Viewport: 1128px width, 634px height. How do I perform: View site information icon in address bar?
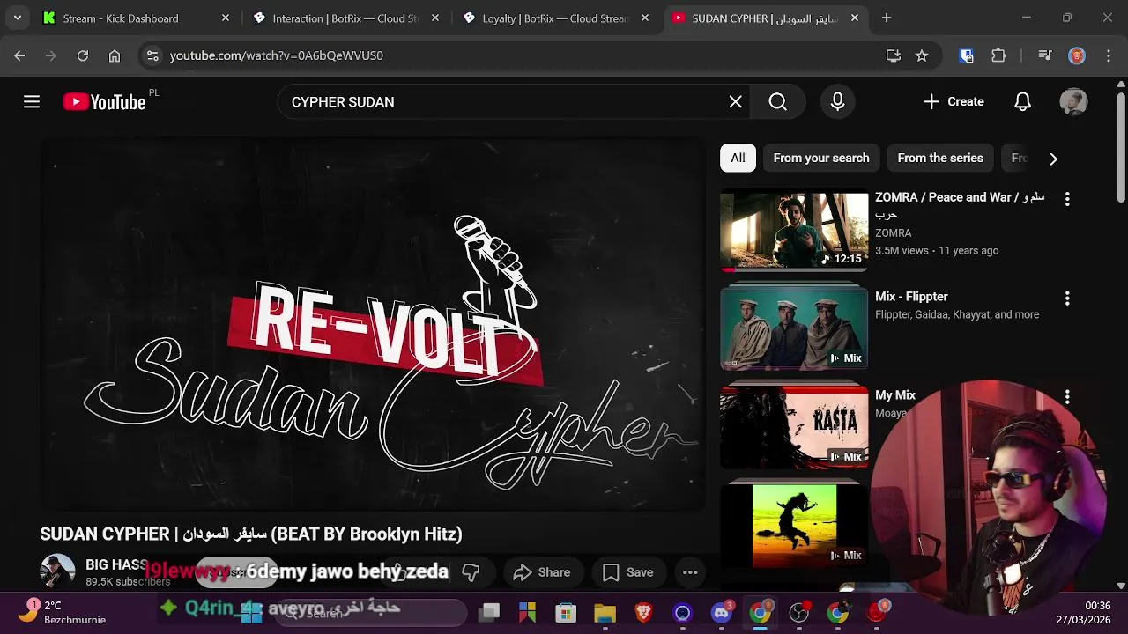pos(152,55)
